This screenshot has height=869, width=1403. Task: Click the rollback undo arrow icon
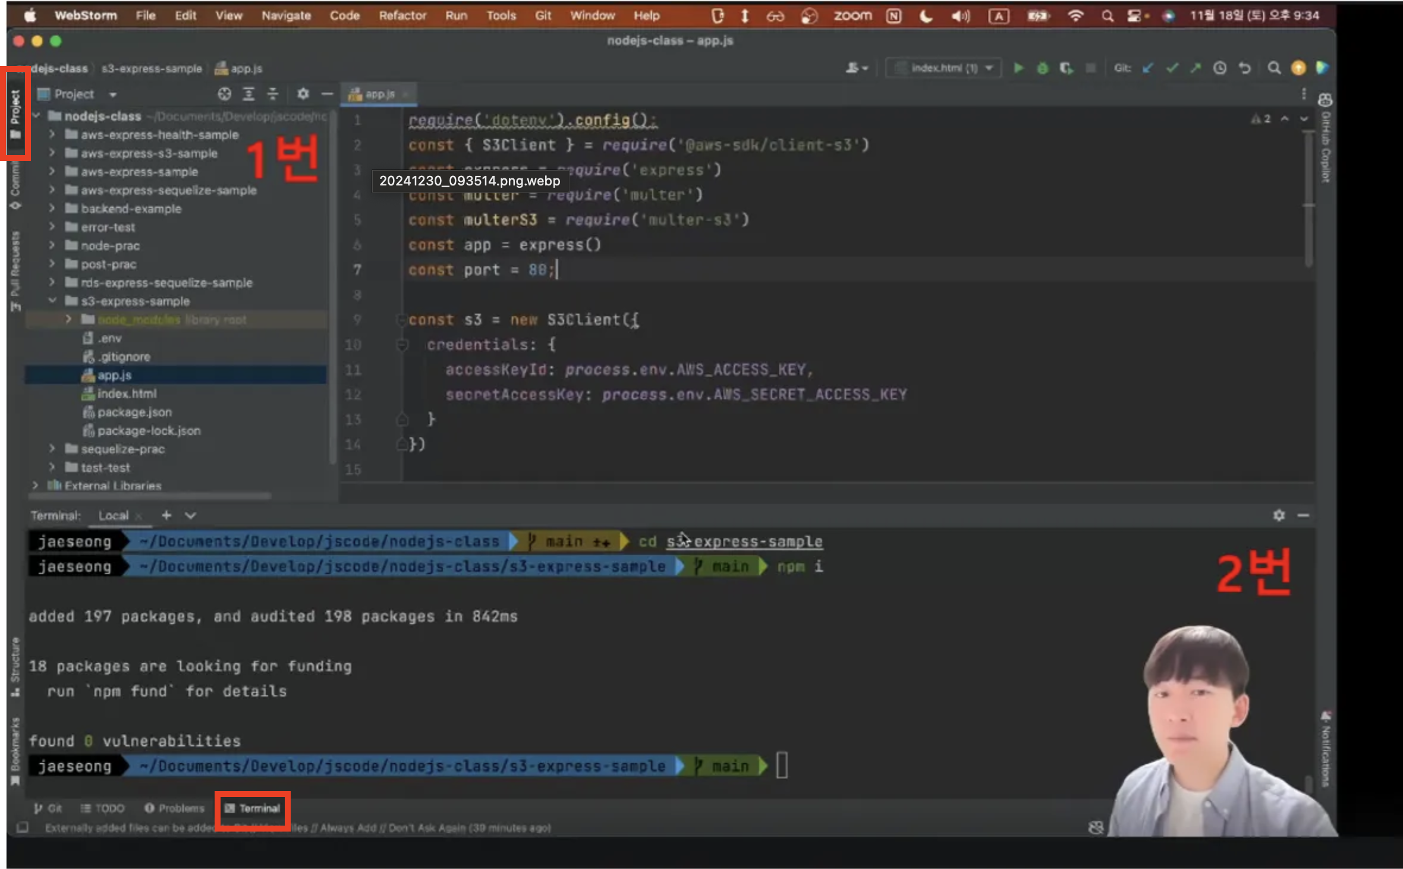(1244, 68)
